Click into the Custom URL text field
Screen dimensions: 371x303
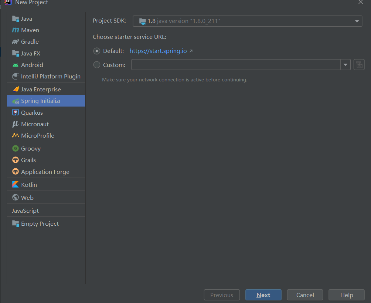pyautogui.click(x=236, y=65)
